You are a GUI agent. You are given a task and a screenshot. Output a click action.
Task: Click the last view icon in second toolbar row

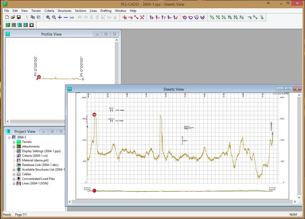32,25
